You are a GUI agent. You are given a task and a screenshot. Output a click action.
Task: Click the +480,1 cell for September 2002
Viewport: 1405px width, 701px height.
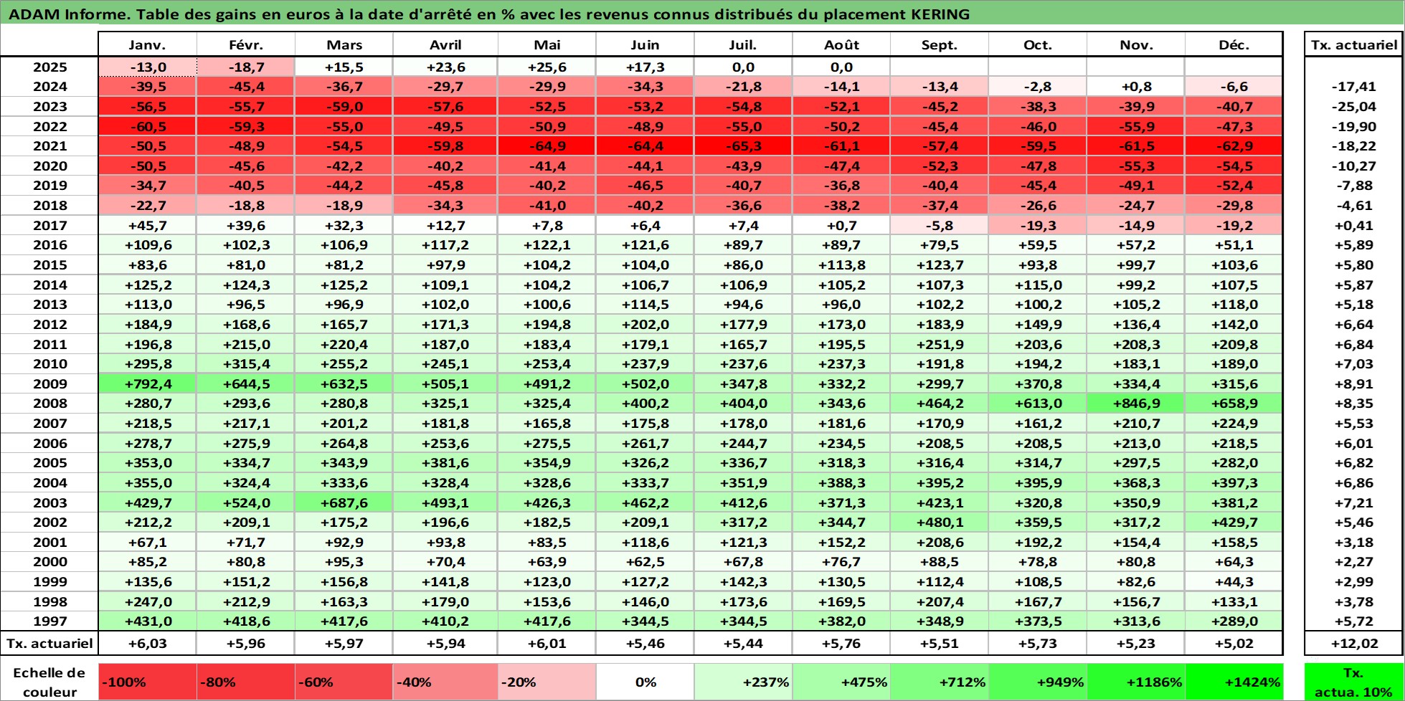[x=940, y=523]
